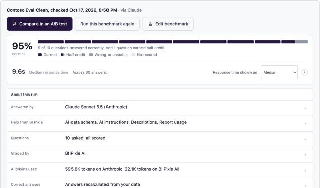Screen dimensions: 320x188
Task: Click the Wrong or unstable legend swatch
Action: coord(91,54)
